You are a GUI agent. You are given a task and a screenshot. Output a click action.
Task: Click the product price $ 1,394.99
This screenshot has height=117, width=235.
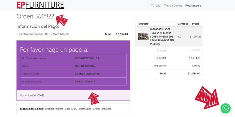[196, 37]
